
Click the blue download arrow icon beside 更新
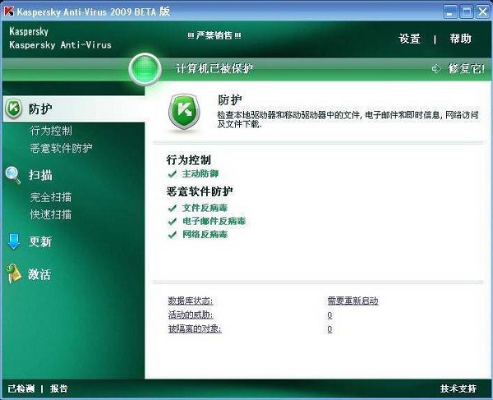(13, 241)
